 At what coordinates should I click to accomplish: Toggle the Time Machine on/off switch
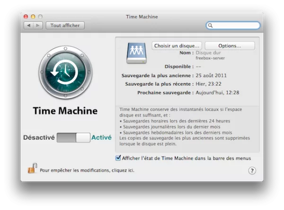click(73, 138)
